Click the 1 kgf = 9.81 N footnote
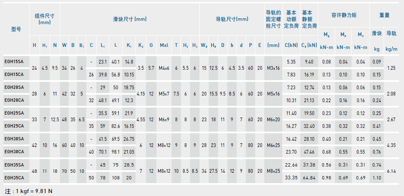The image size is (404, 196). 29,191
